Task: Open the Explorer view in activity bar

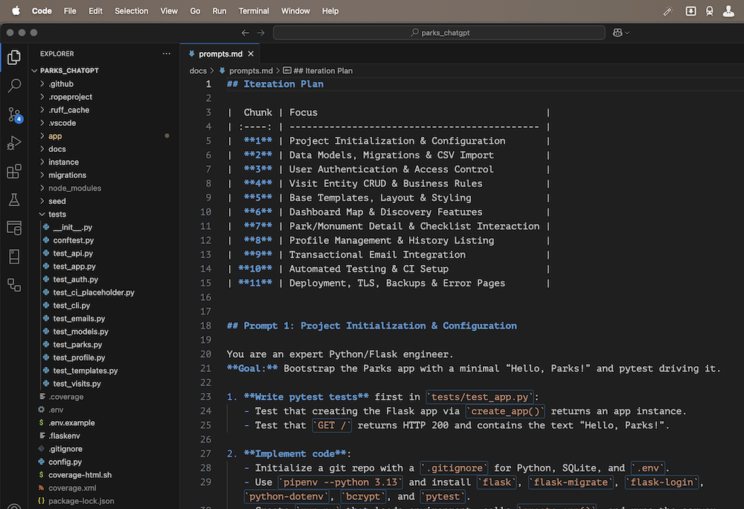Action: [x=14, y=57]
